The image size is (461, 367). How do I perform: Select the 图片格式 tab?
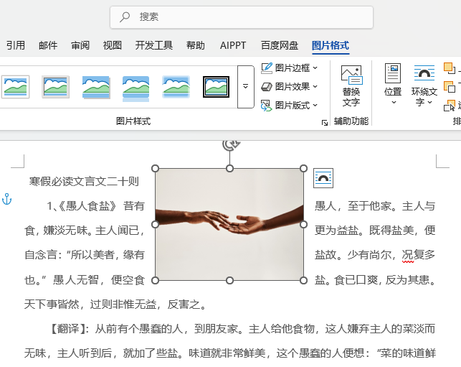pyautogui.click(x=331, y=45)
